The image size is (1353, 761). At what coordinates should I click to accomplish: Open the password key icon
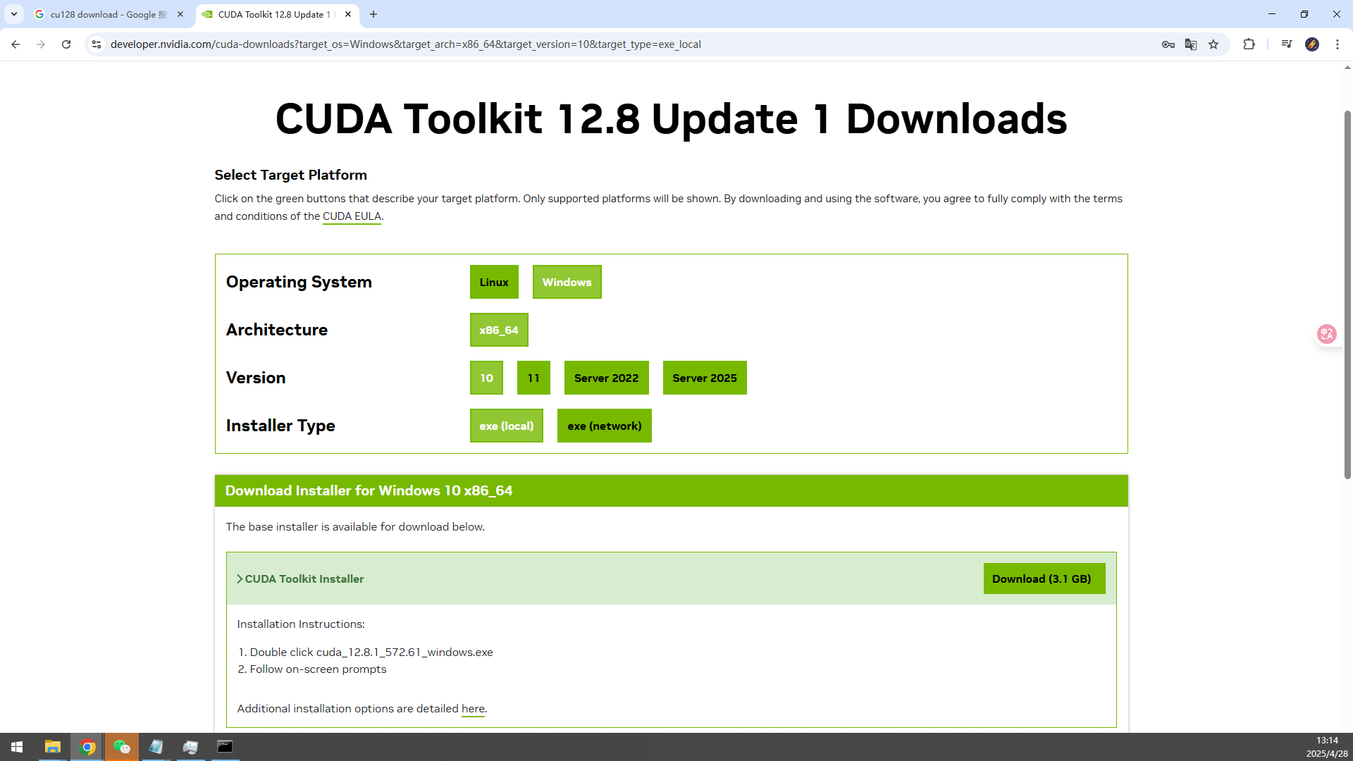point(1168,44)
